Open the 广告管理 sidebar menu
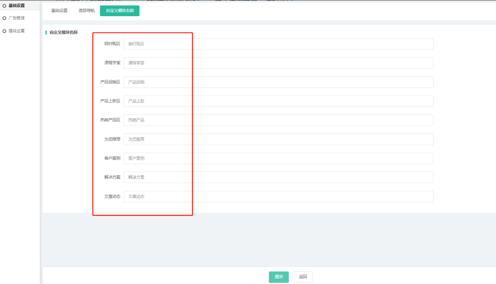The width and height of the screenshot is (496, 284). (17, 18)
